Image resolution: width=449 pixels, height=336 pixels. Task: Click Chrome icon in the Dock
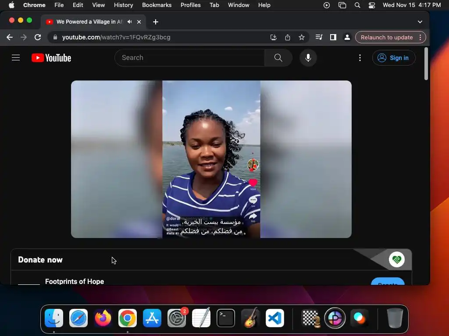(x=128, y=318)
